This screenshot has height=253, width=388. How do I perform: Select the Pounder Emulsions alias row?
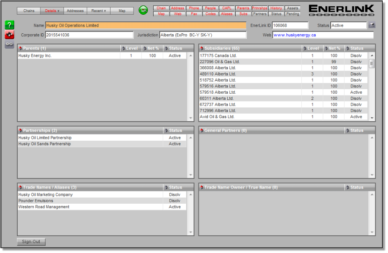pos(102,201)
